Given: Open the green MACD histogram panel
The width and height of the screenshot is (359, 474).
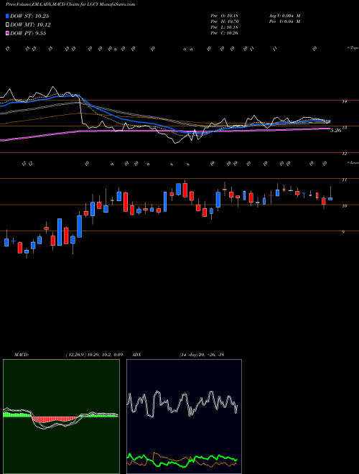Looking at the screenshot, I should coord(61,417).
